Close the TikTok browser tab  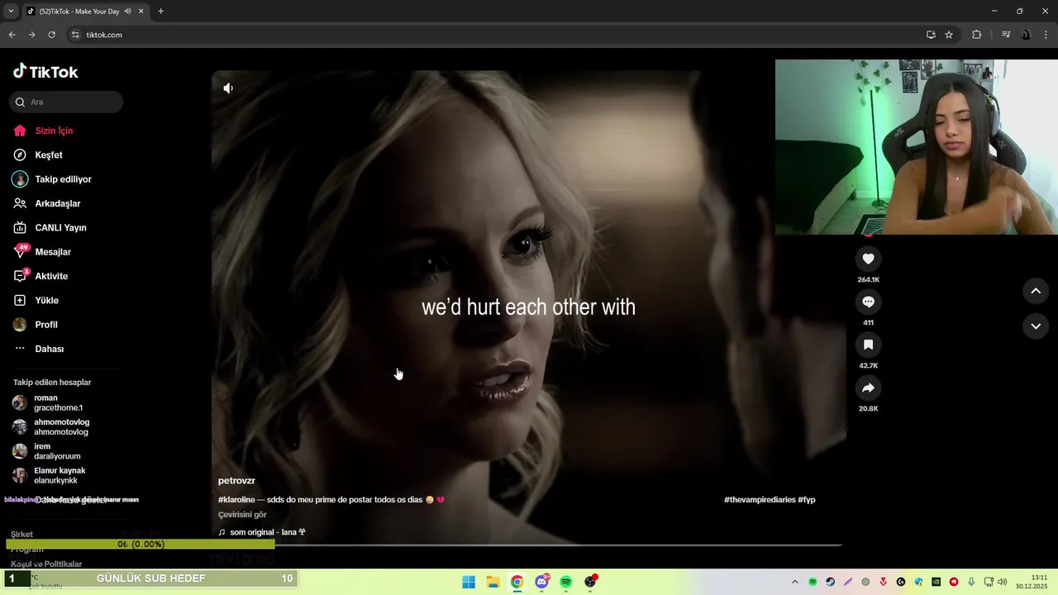[x=141, y=12]
